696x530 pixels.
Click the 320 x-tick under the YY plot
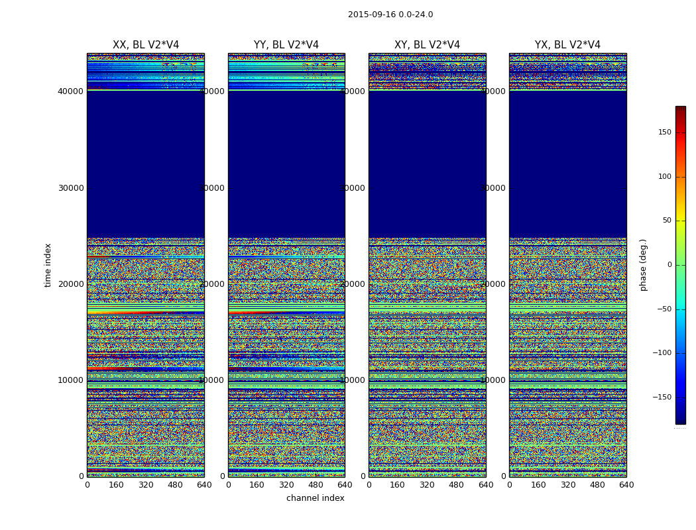pyautogui.click(x=286, y=485)
